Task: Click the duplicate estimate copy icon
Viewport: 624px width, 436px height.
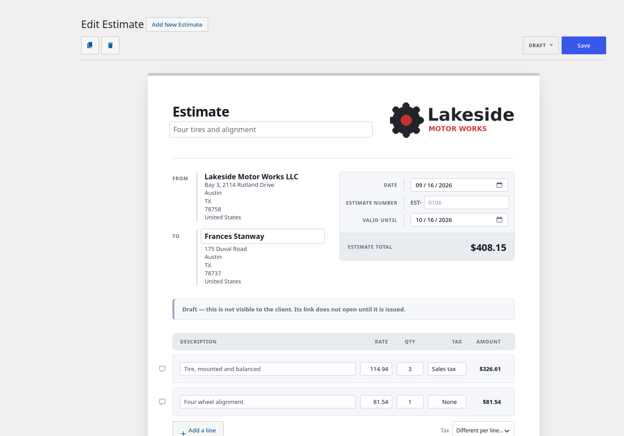Action: point(90,45)
